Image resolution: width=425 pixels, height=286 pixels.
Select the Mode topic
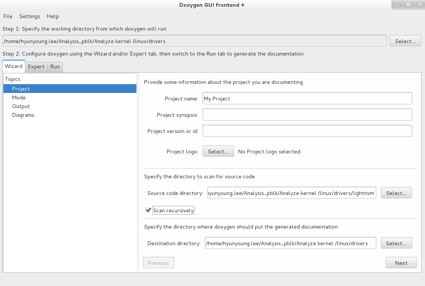tap(19, 97)
